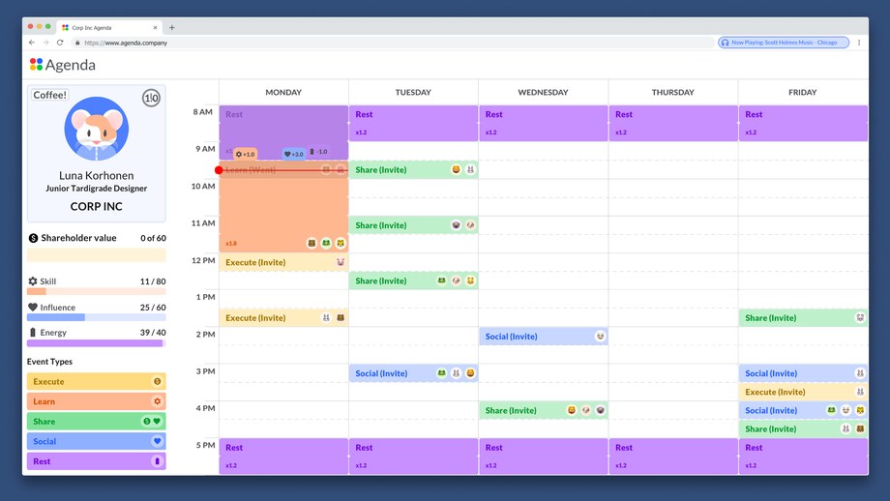Select the Corp Inc Agenda tab
The image size is (890, 501).
pyautogui.click(x=109, y=27)
